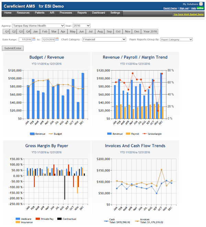Open the Home menu
Screen dimensions: 206x227
8,13
